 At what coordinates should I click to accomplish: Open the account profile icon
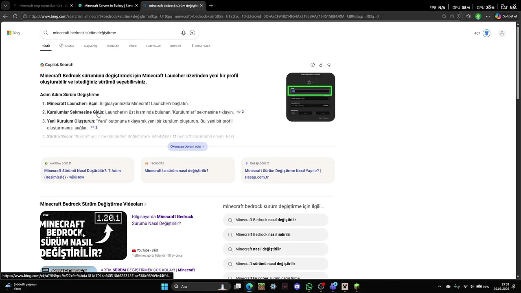[x=502, y=33]
